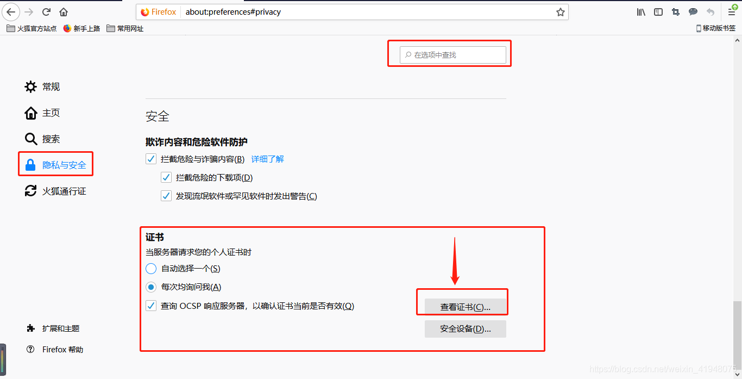This screenshot has width=742, height=379.
Task: Open 常用网址 bookmark folder
Action: point(125,28)
